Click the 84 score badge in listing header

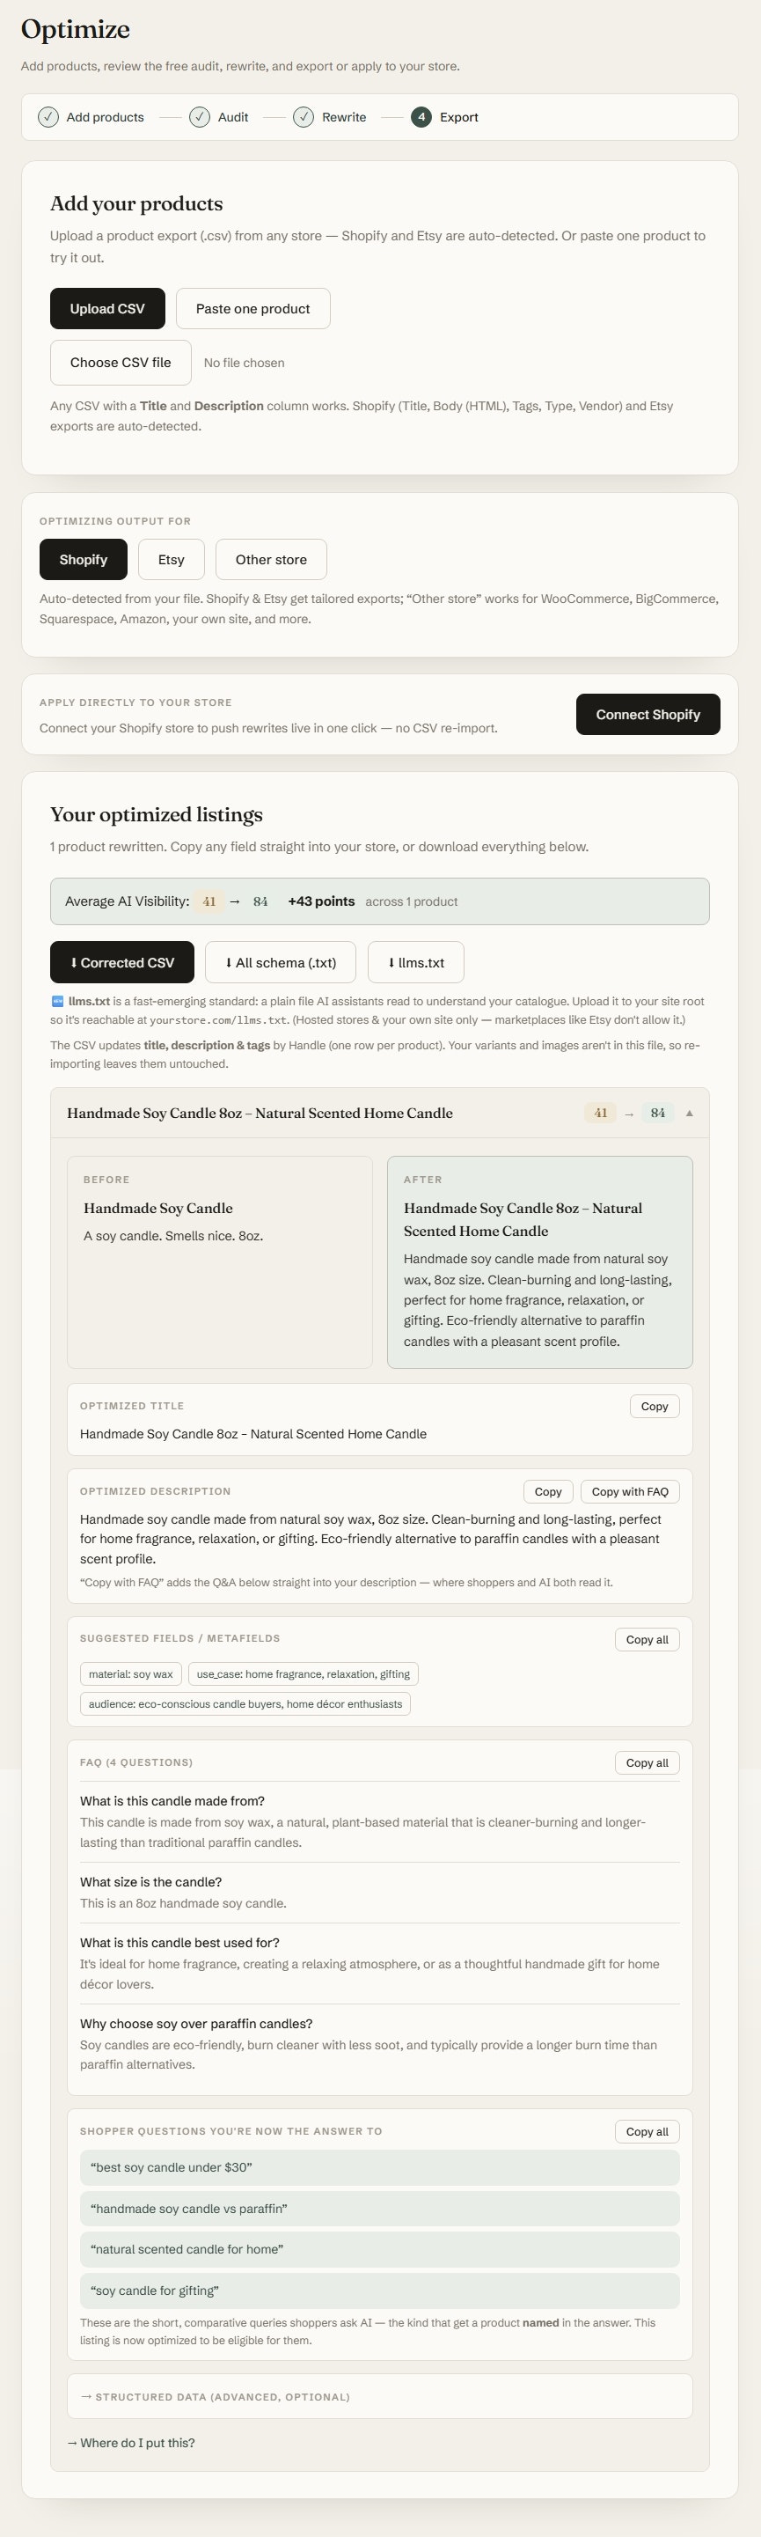click(658, 1113)
